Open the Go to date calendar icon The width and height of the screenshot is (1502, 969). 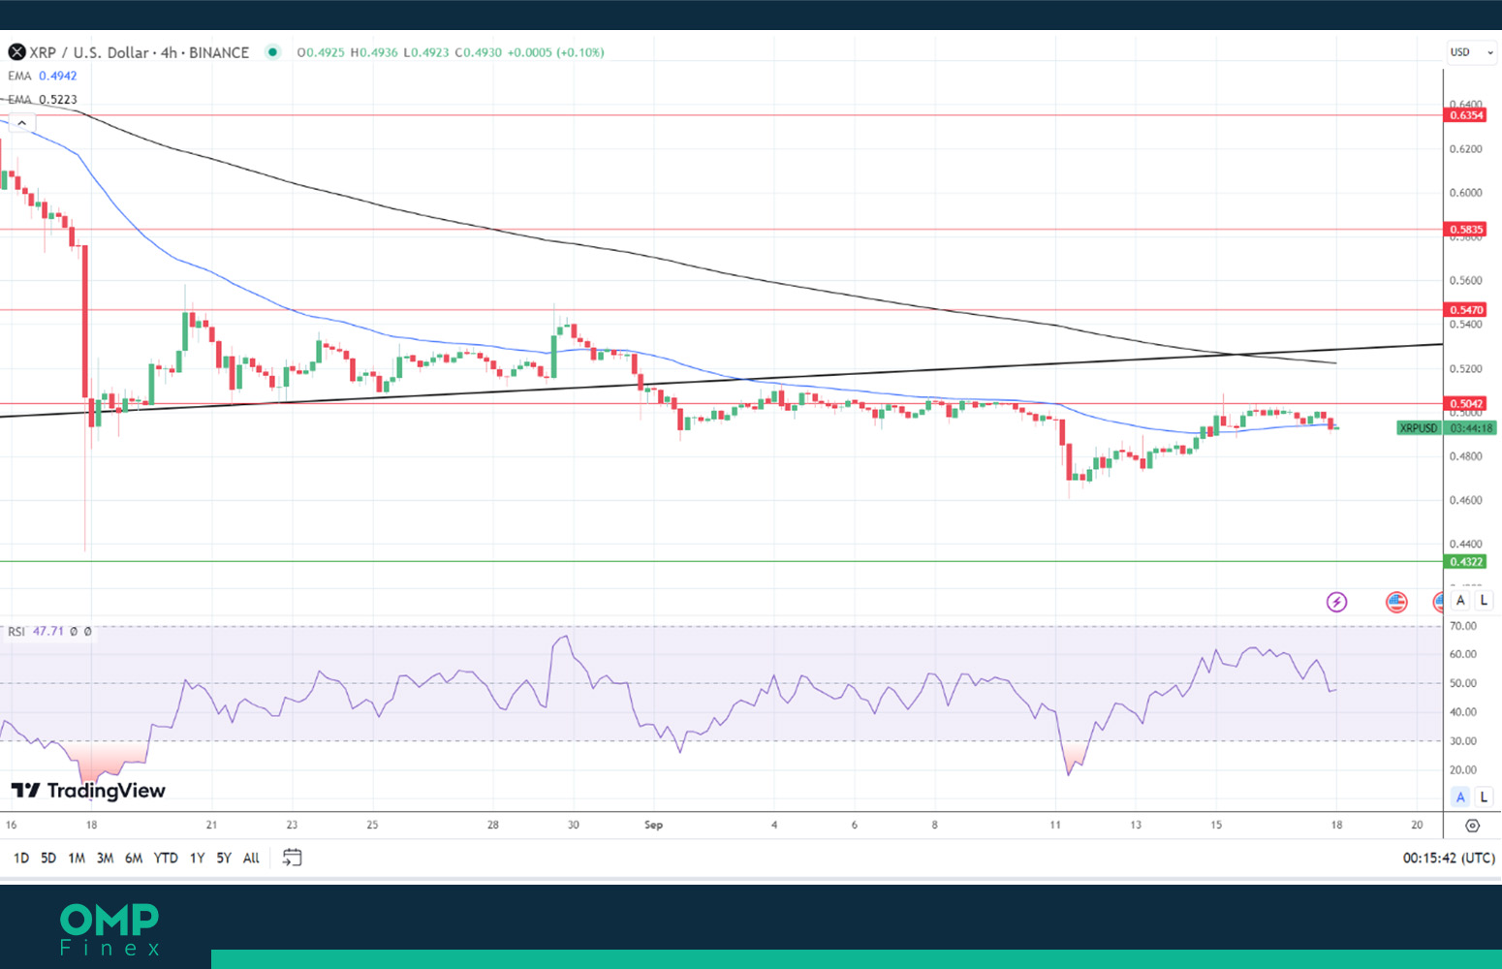pos(292,858)
